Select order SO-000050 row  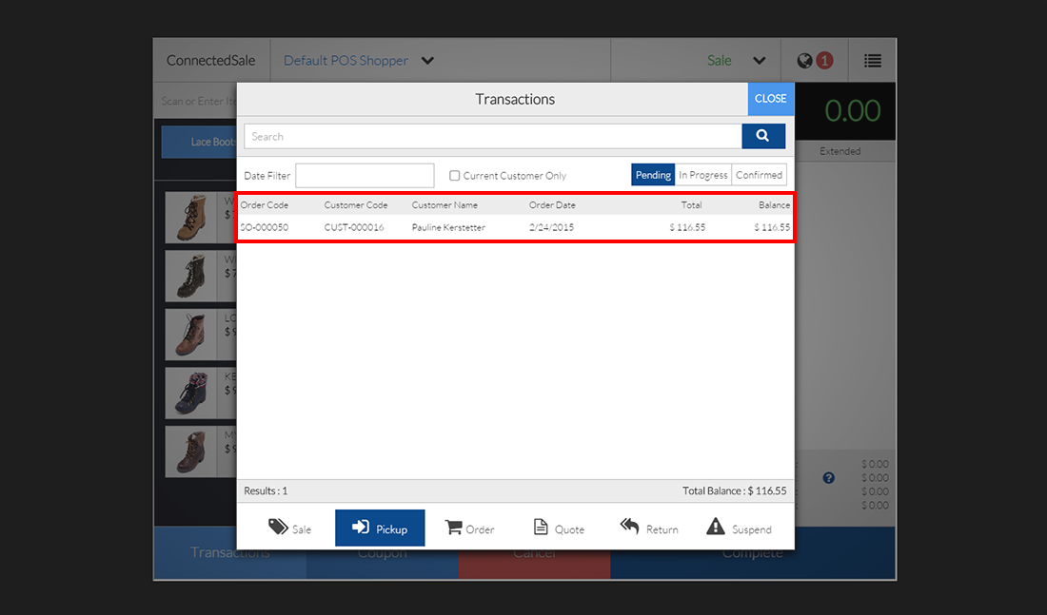(515, 227)
